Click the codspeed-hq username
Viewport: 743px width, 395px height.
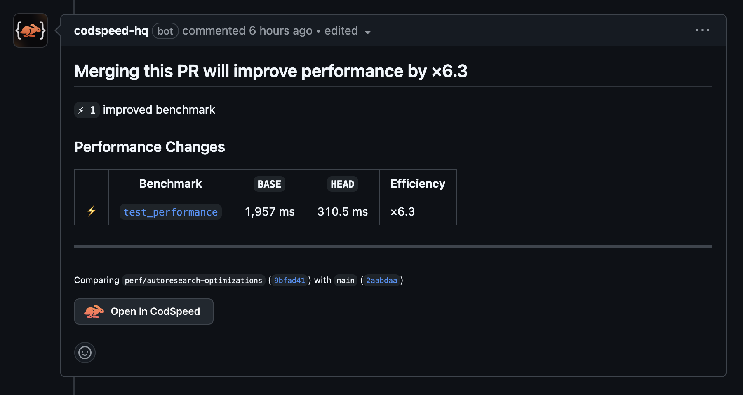tap(111, 30)
